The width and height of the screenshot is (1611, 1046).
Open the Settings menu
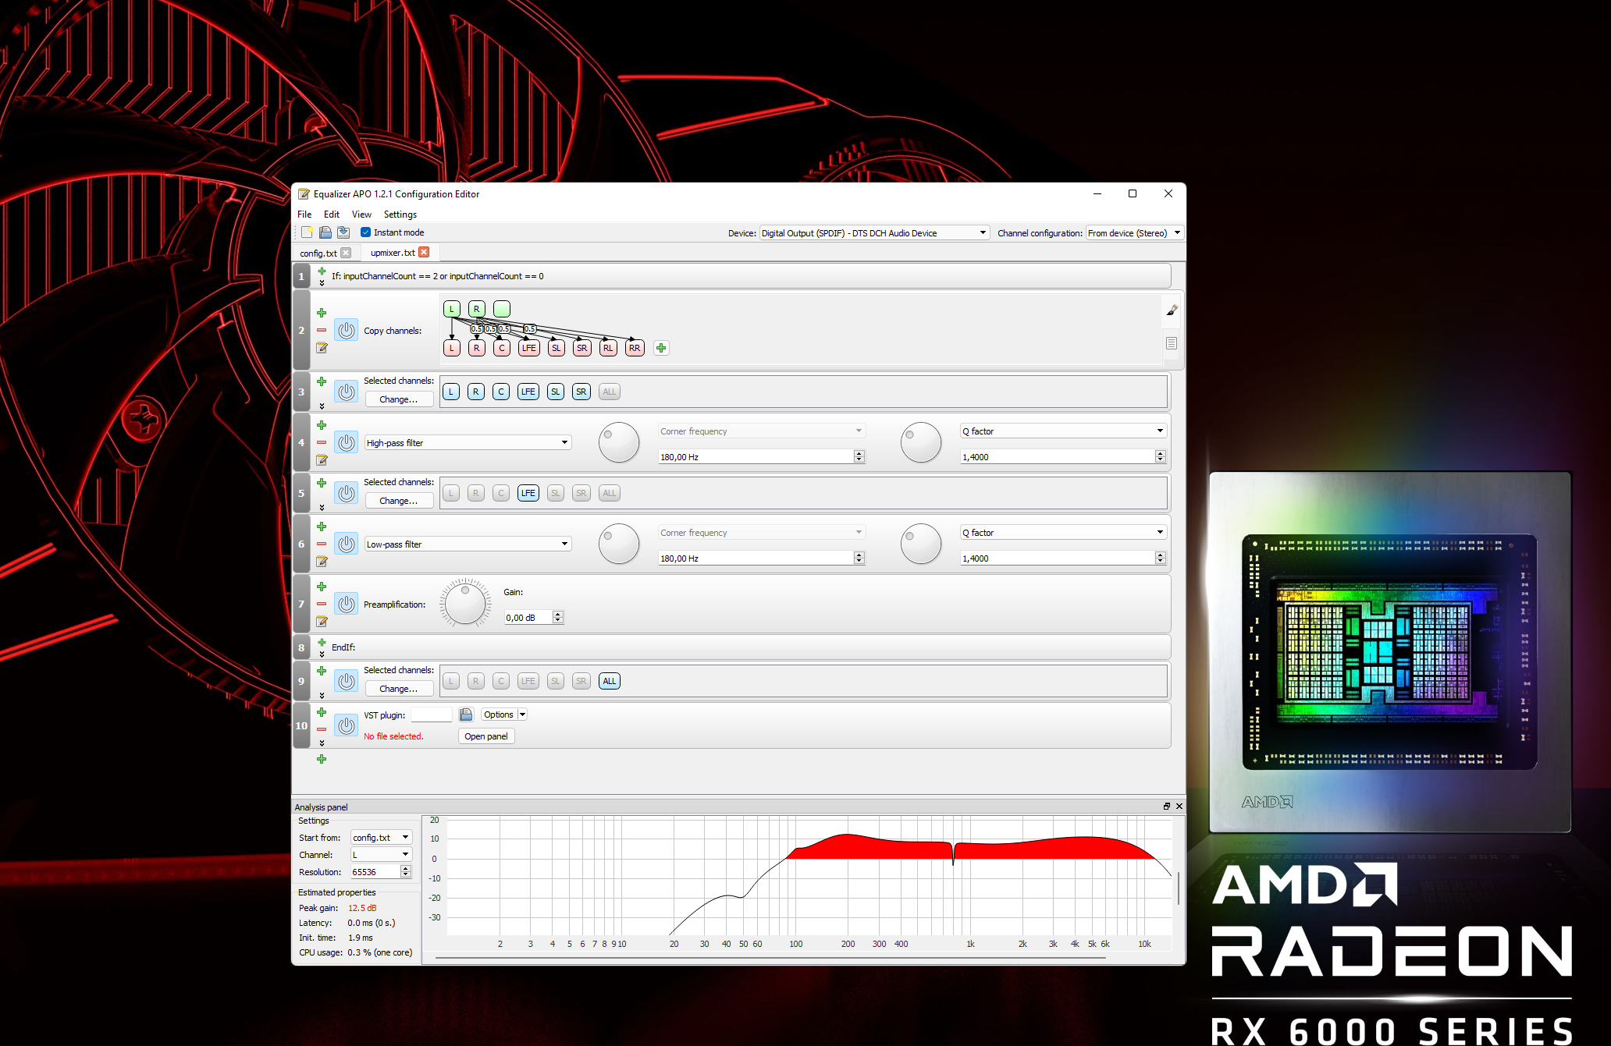(x=400, y=215)
